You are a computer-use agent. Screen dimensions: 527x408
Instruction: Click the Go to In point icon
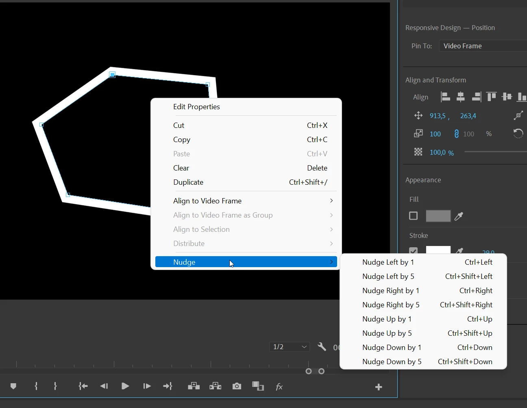(83, 386)
